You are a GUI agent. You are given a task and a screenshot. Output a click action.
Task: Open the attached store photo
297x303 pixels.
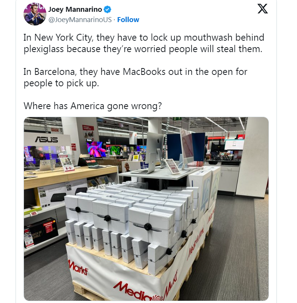point(146,209)
